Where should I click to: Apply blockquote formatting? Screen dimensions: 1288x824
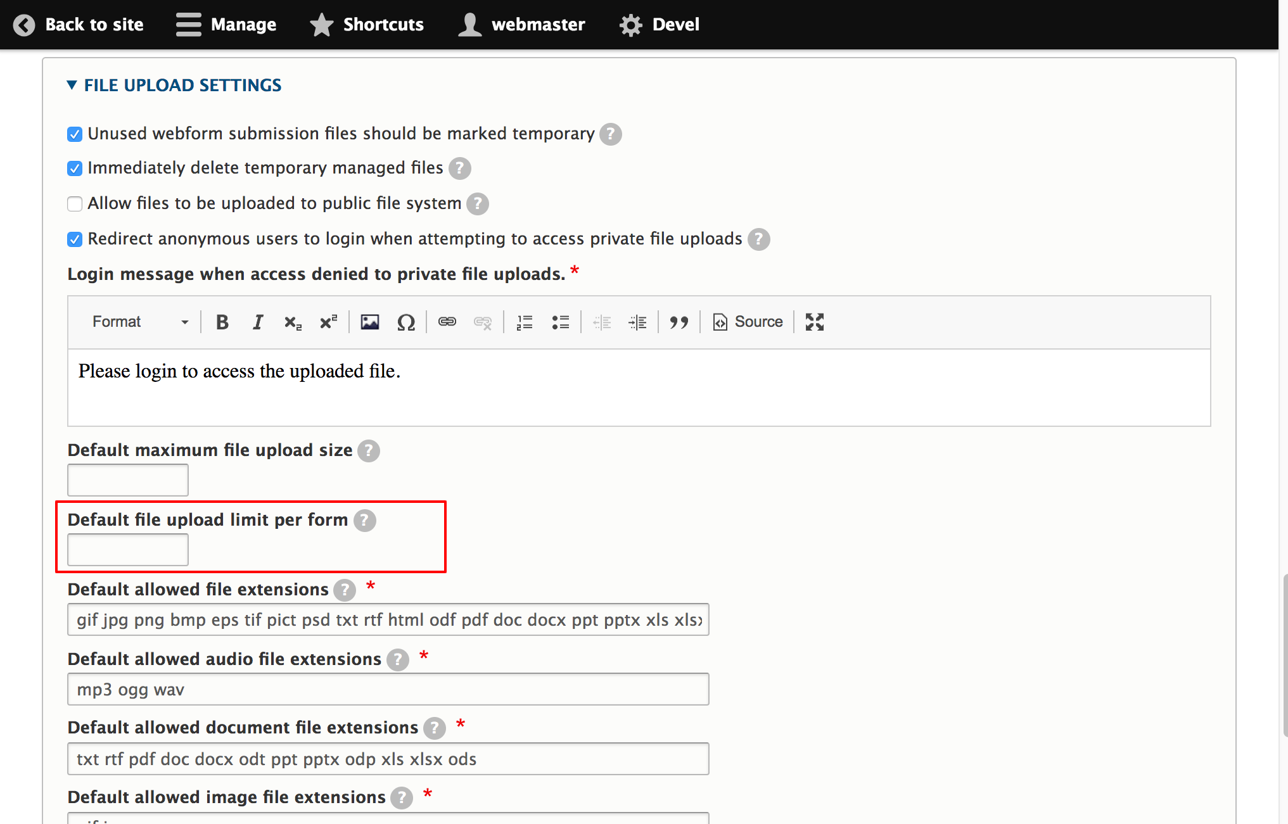pos(679,322)
